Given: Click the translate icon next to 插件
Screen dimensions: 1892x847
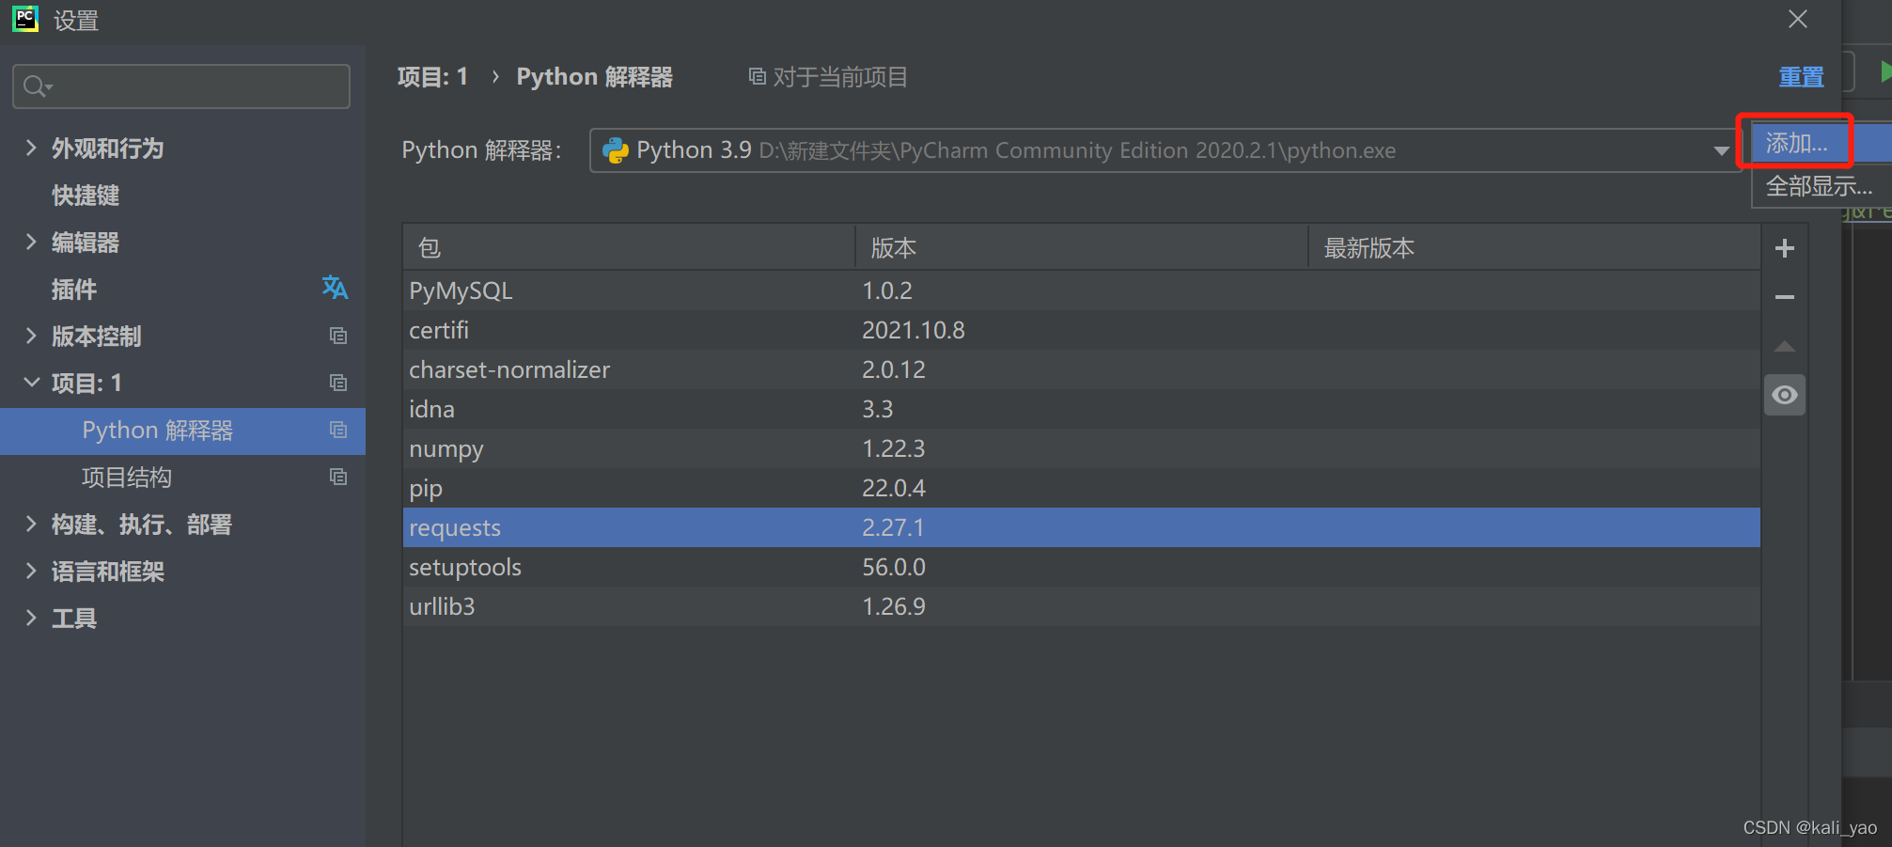Looking at the screenshot, I should click(x=335, y=288).
